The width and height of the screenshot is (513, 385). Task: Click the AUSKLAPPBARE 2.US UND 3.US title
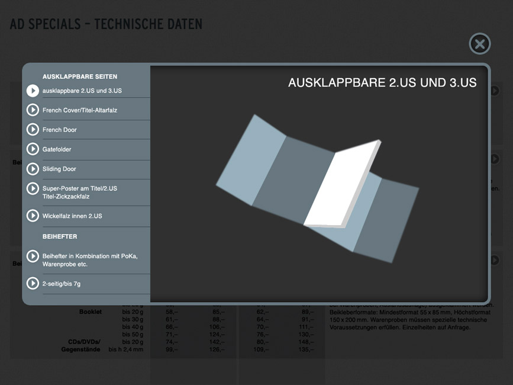(382, 82)
